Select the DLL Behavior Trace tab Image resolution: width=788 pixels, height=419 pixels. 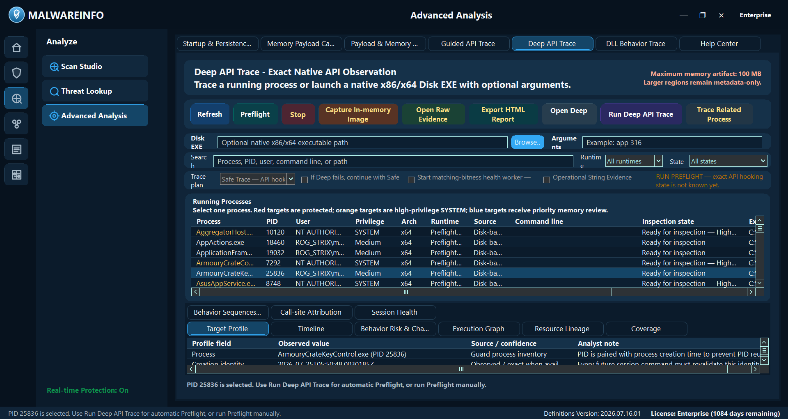pyautogui.click(x=636, y=44)
